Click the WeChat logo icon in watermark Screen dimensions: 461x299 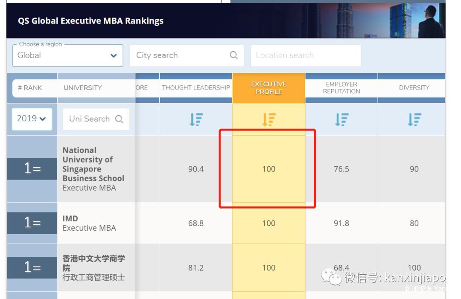pyautogui.click(x=331, y=277)
